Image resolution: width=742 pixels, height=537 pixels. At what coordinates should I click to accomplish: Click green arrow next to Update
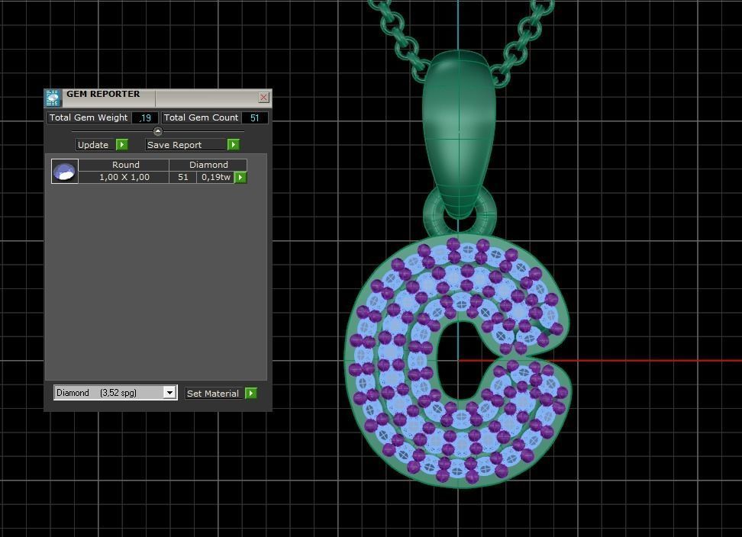tap(122, 145)
